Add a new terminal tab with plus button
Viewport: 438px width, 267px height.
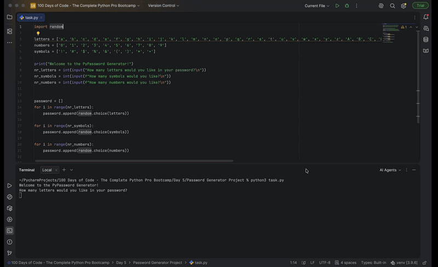click(64, 170)
